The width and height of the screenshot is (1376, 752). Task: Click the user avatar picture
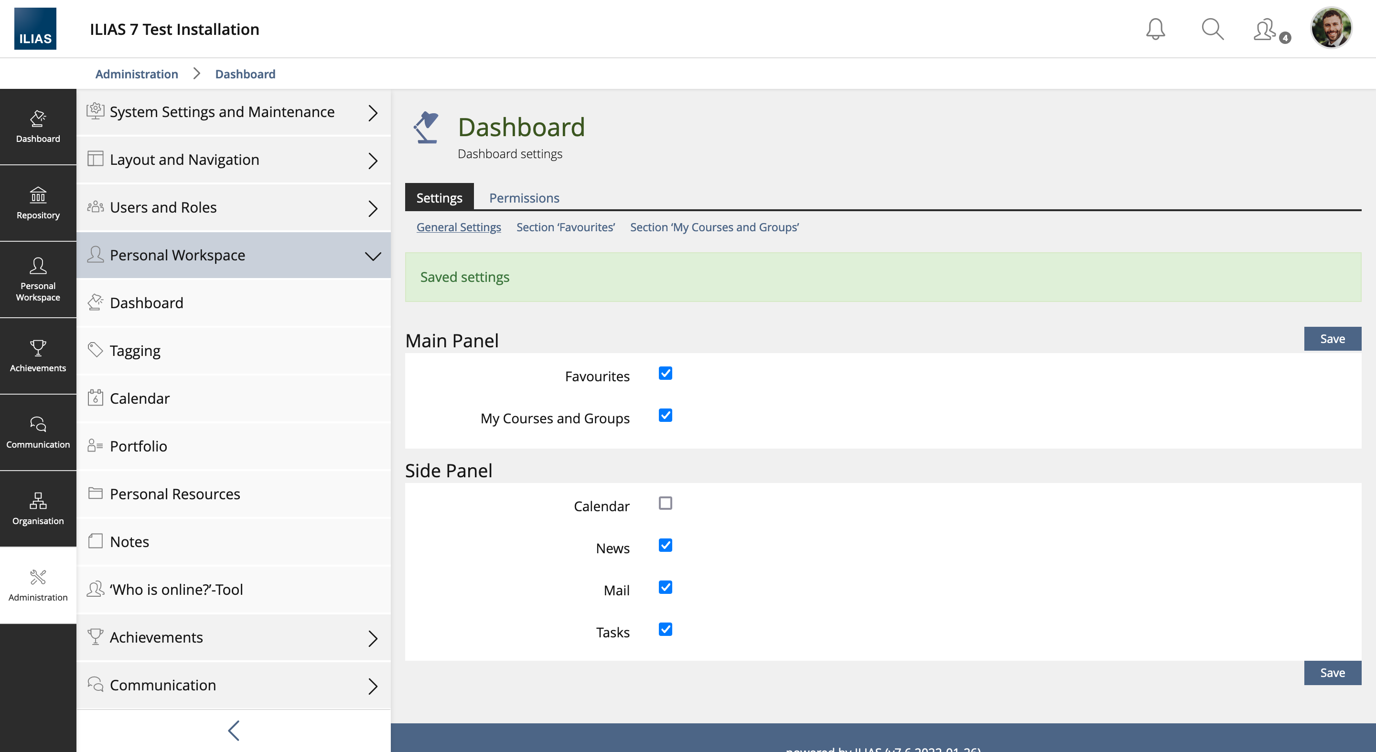point(1331,28)
